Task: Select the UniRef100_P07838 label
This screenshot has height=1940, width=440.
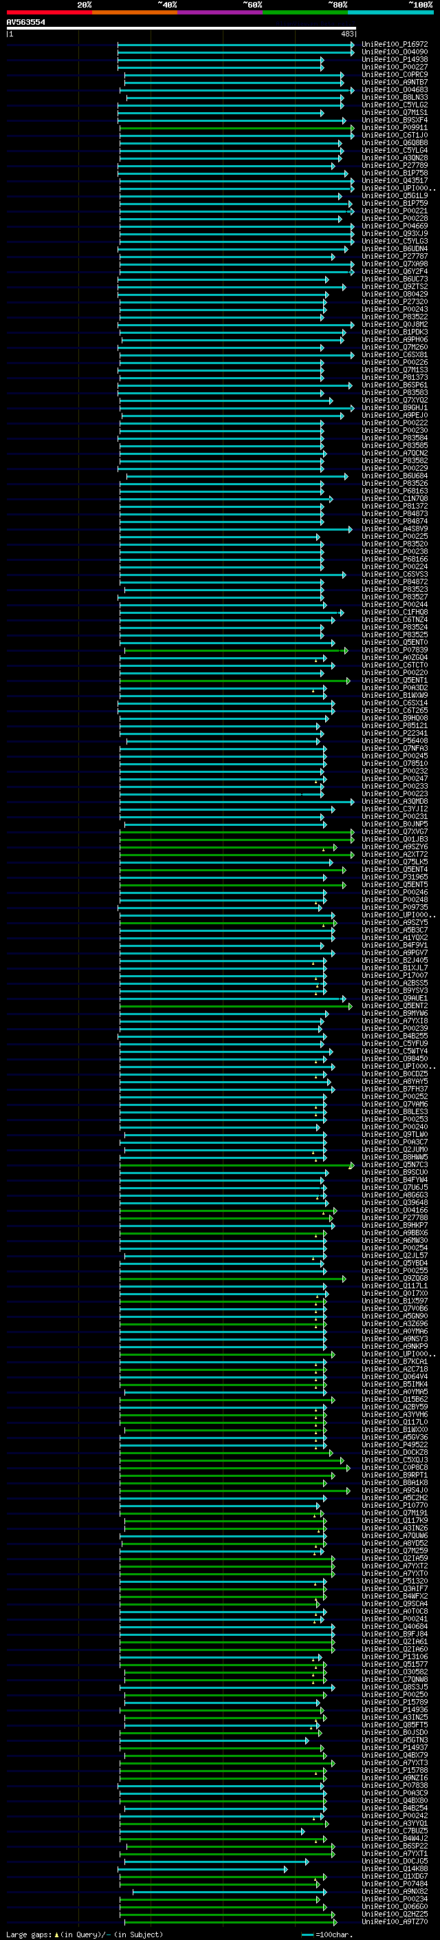Action: [x=394, y=1785]
